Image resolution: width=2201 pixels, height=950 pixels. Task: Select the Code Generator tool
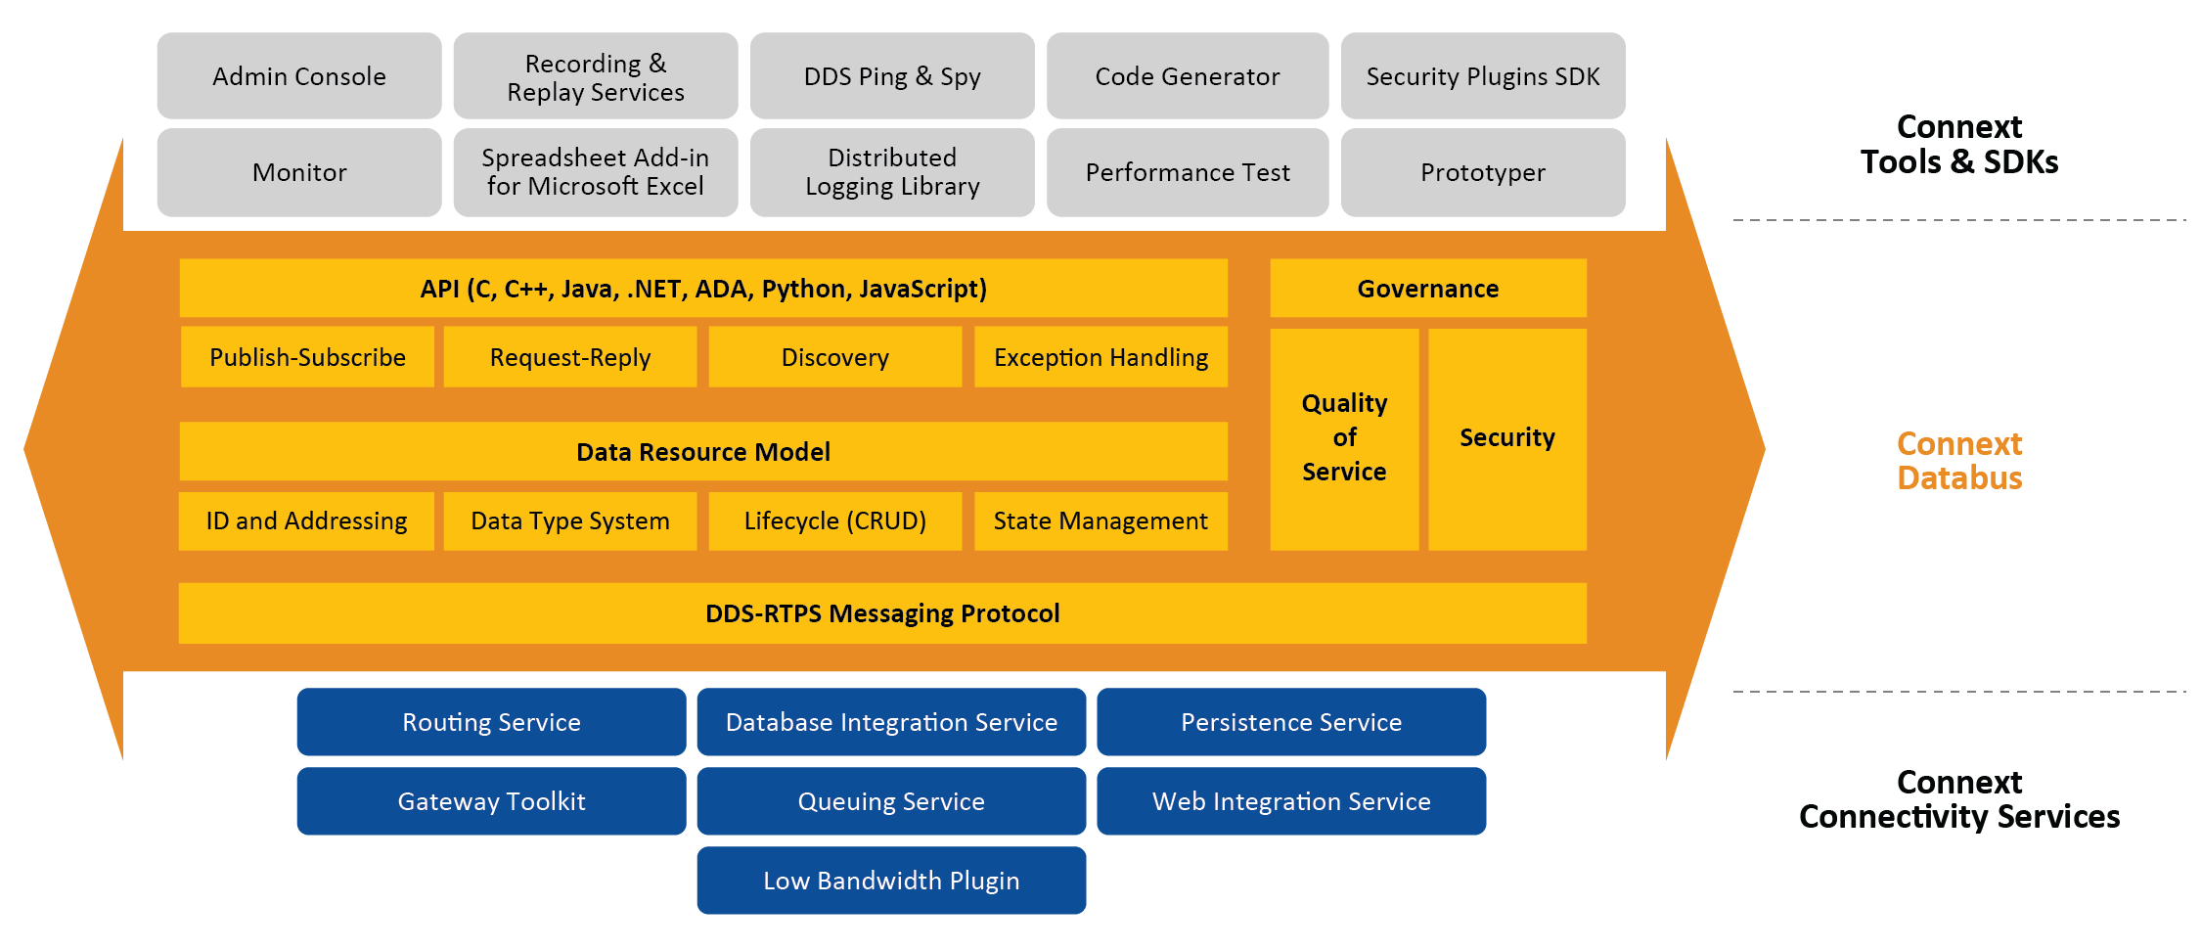tap(1187, 76)
